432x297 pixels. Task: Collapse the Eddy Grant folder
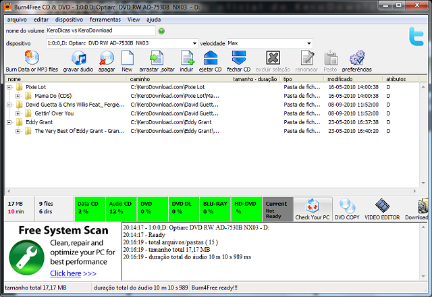[x=9, y=122]
